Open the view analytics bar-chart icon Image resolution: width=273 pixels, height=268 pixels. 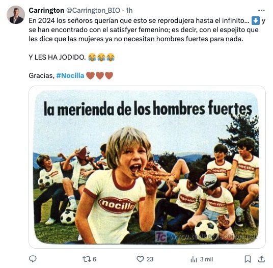194,259
